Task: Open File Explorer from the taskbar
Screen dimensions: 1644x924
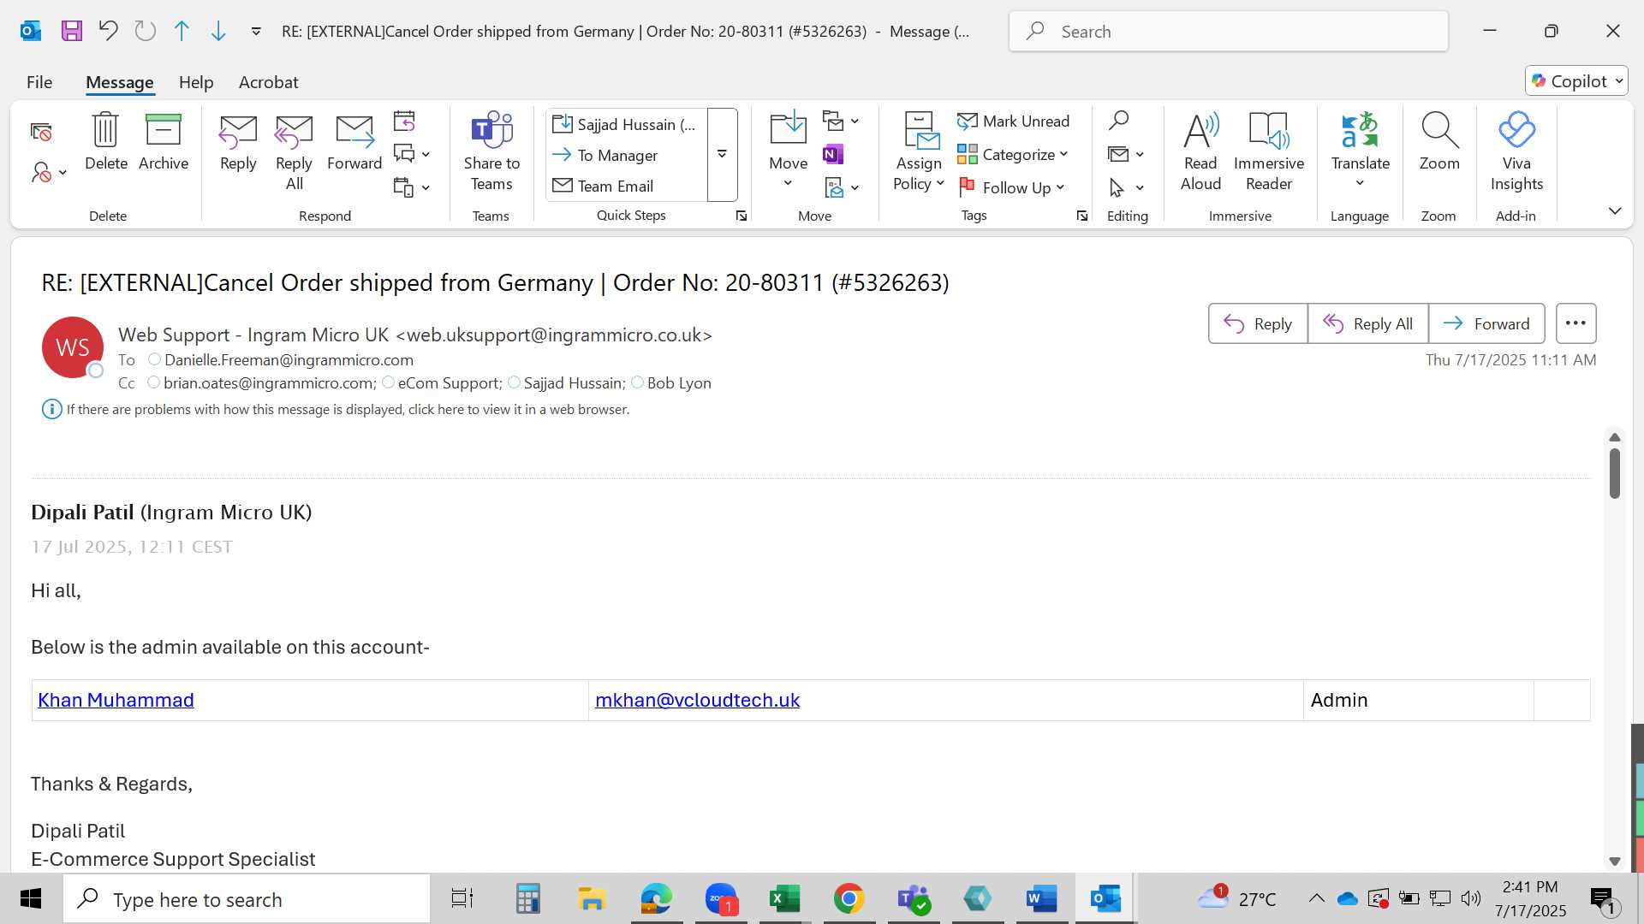Action: pyautogui.click(x=592, y=899)
